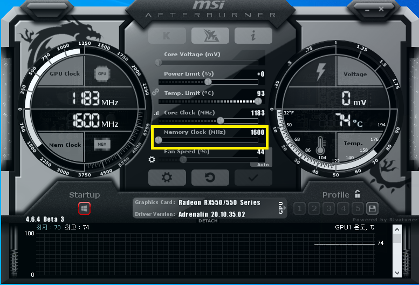The image size is (419, 285).
Task: Click the 최저 : 73 minimum value
Action: (x=49, y=227)
